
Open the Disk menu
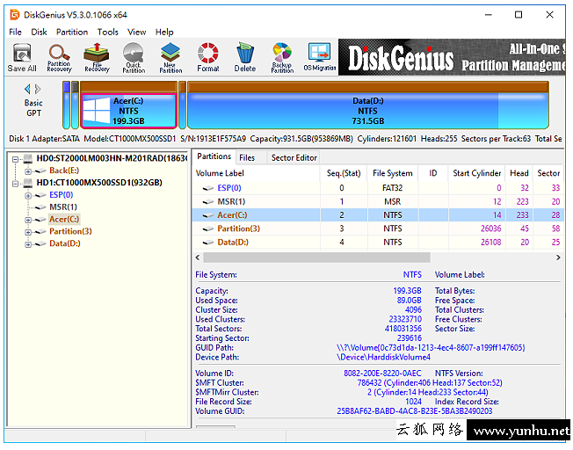(x=39, y=33)
